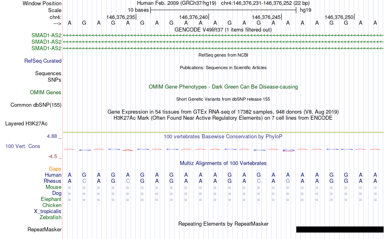
Task: Click the 'OMIM Gene Phenotypes' green track title
Action: (x=223, y=87)
